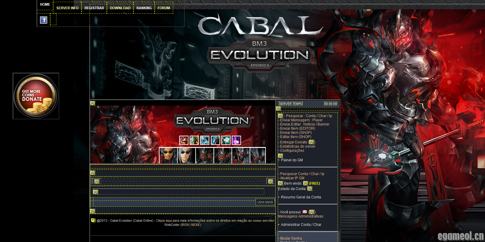Click the red envelope message icon

tap(305, 212)
